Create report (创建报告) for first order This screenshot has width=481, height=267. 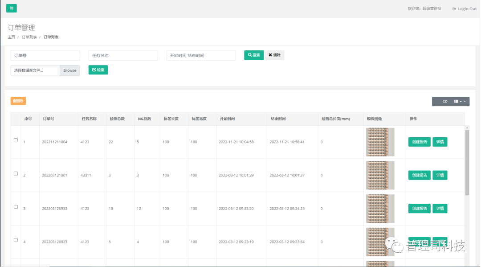coord(419,142)
